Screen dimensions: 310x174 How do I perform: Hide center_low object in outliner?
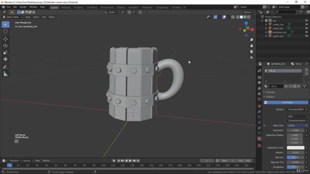pos(307,25)
